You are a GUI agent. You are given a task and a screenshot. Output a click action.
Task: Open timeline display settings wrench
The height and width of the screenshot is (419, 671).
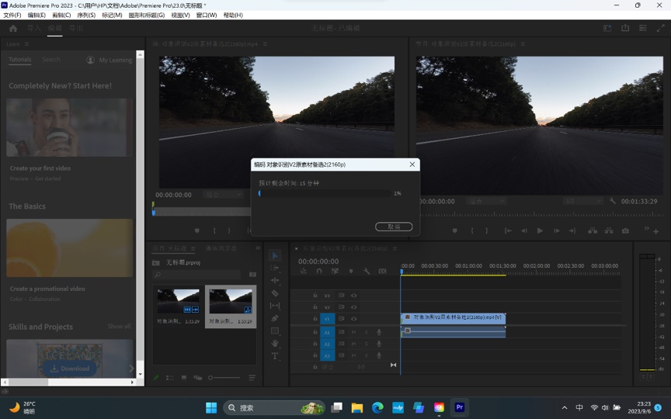point(367,271)
